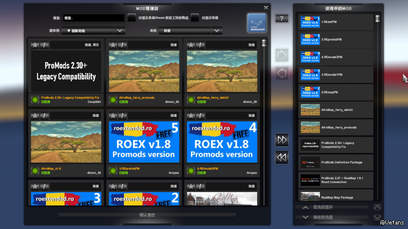Star the 5.REprefabPM mod card

tap(113, 116)
